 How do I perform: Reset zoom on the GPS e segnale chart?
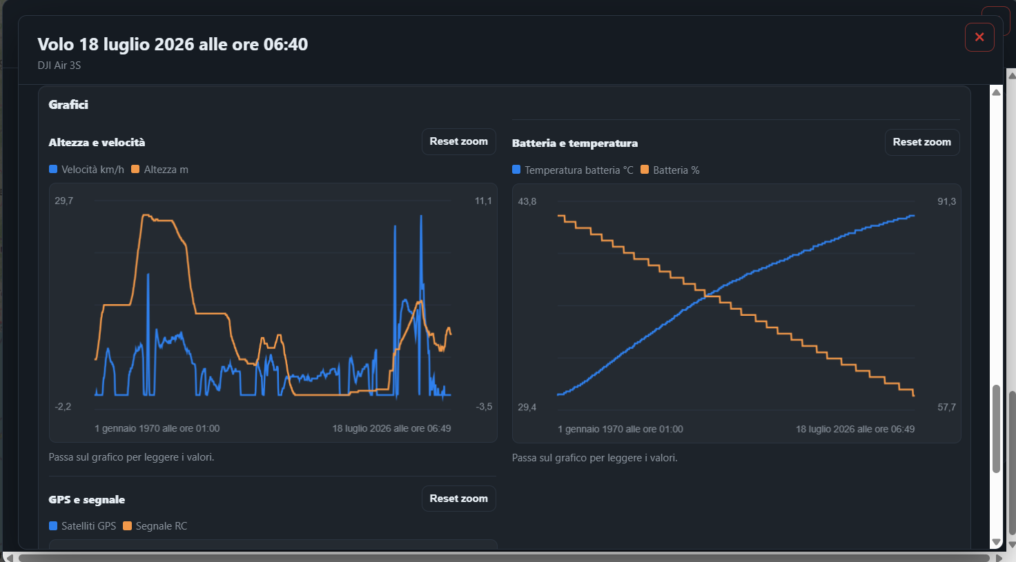point(459,499)
